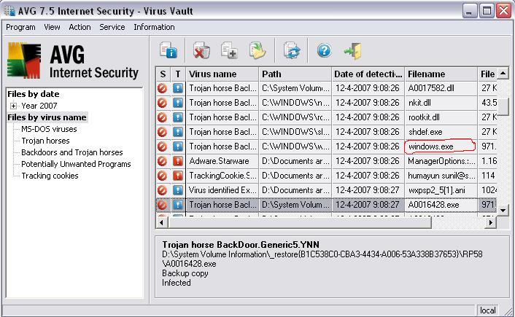Viewport: 515px width, 317px height.
Task: Click status icon for windows.exe row
Action: [162, 146]
